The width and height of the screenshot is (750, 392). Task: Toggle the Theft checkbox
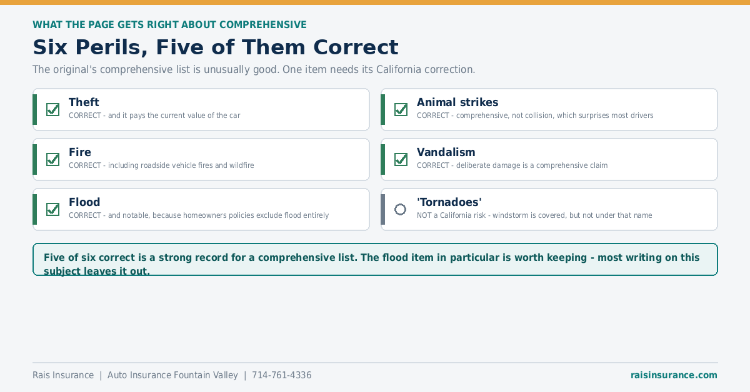tap(52, 109)
